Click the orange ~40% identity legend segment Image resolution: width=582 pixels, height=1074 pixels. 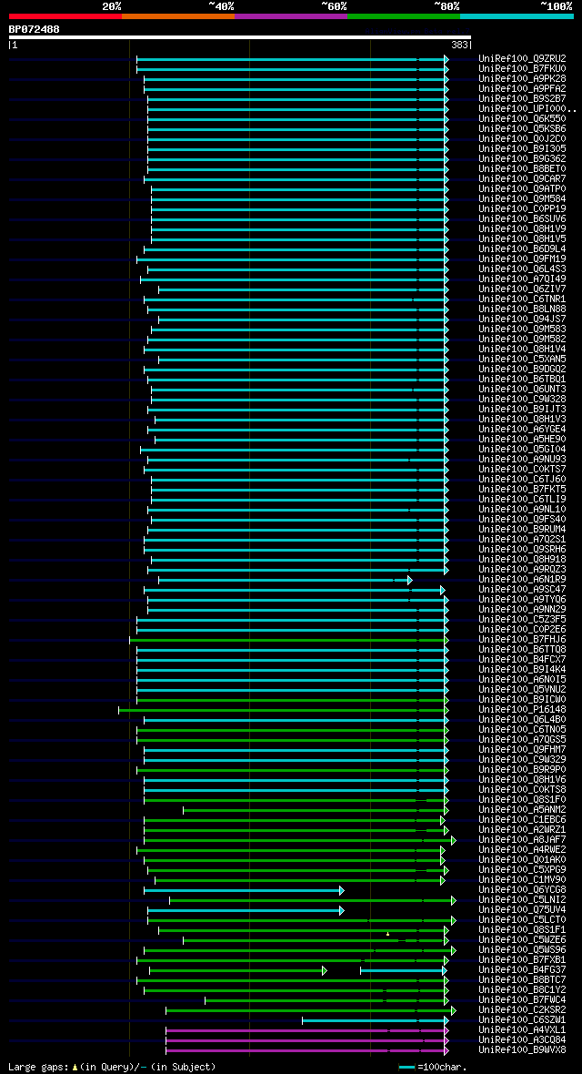178,15
